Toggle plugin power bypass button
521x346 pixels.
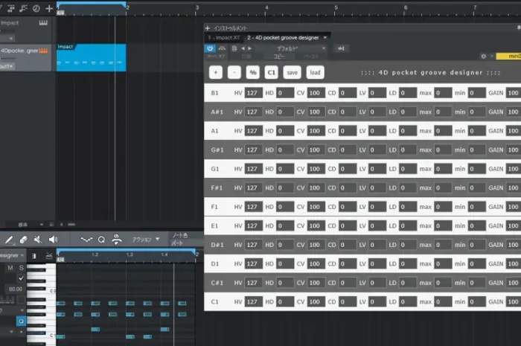pos(210,48)
